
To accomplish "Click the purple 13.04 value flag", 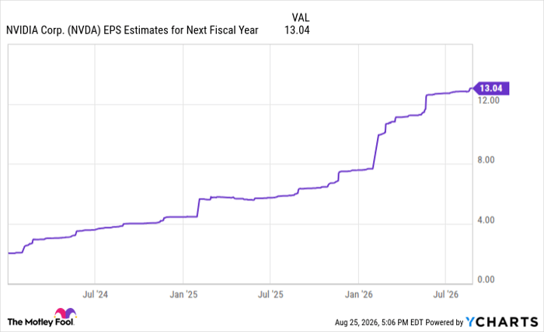I will pos(491,88).
